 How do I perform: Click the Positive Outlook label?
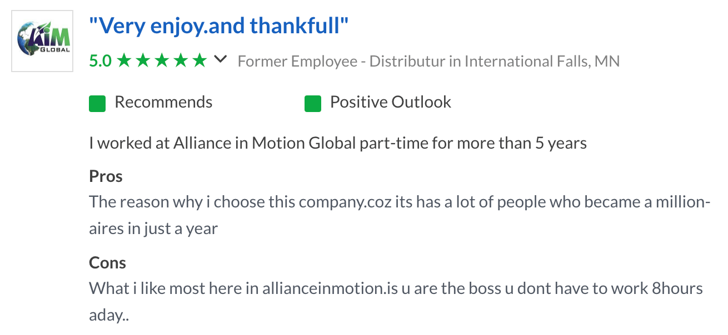point(391,103)
